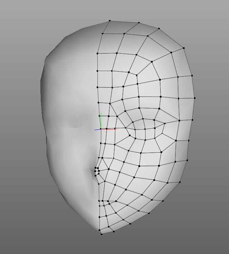Screen dimensions: 229x254
Task: Click the red X-axis gizmo handle
Action: pyautogui.click(x=109, y=129)
